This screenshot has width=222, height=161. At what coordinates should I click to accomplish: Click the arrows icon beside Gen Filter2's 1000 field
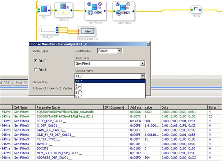90,13
